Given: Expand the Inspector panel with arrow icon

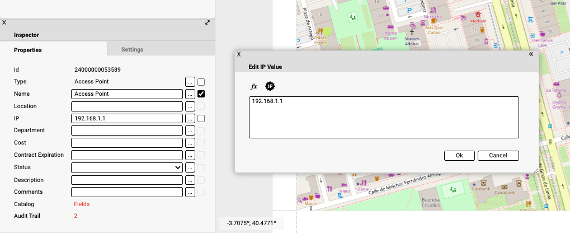Looking at the screenshot, I should coord(208,23).
